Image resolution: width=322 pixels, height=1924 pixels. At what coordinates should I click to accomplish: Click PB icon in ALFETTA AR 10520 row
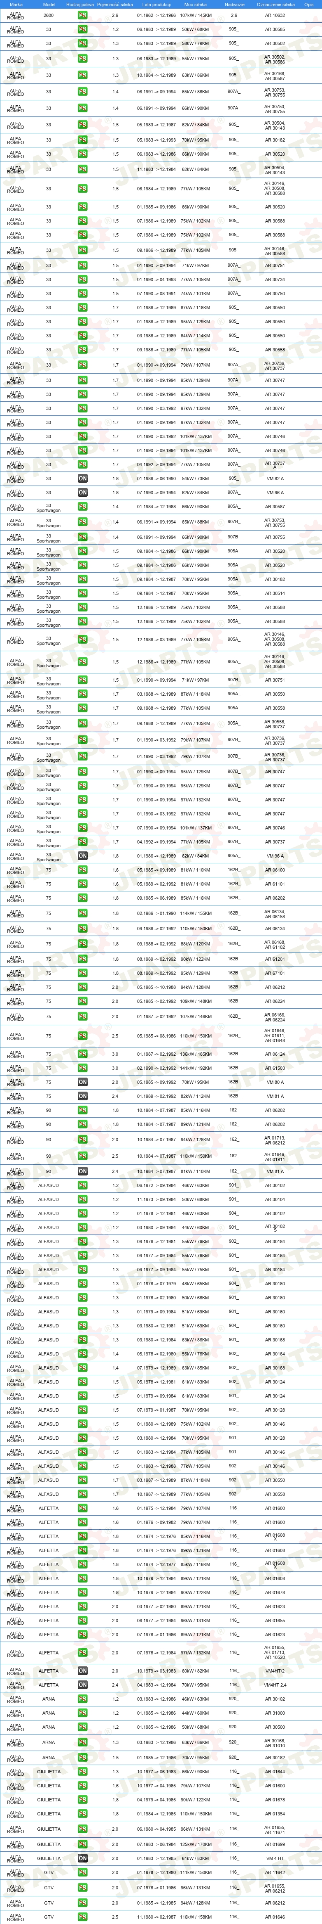click(83, 1653)
